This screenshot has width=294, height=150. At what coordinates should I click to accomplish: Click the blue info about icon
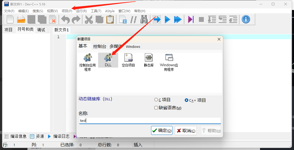[x=246, y=19]
